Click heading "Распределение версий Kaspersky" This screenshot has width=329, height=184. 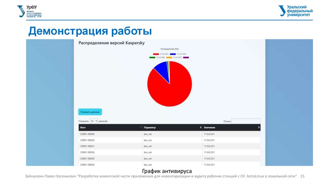tap(111, 43)
